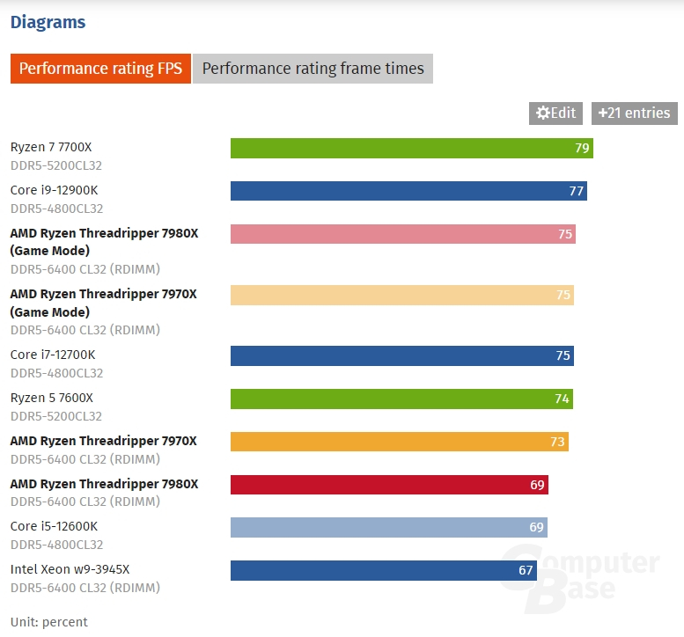684x637 pixels.
Task: Click the Core i5-12600K label text
Action: 54,526
